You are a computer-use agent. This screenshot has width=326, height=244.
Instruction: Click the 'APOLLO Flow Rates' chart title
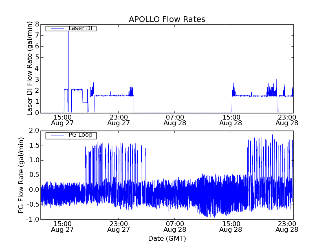click(x=167, y=19)
